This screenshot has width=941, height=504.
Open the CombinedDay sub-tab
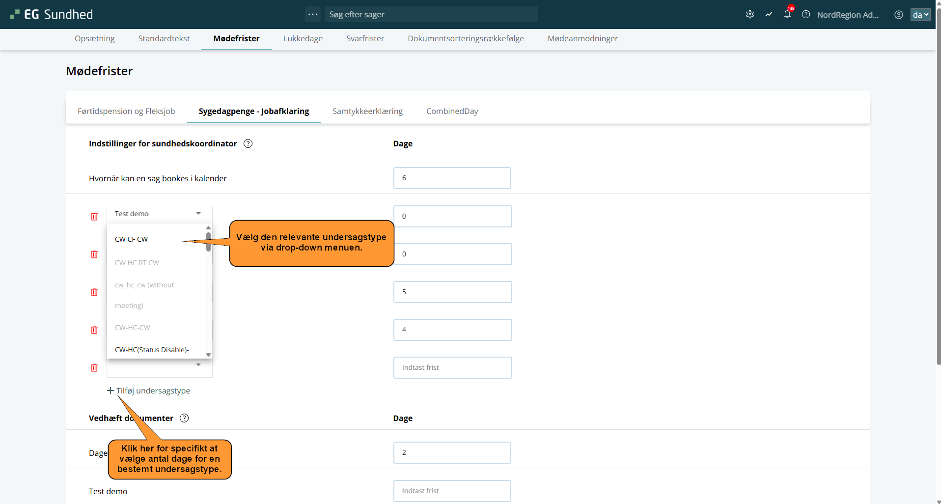tap(452, 111)
